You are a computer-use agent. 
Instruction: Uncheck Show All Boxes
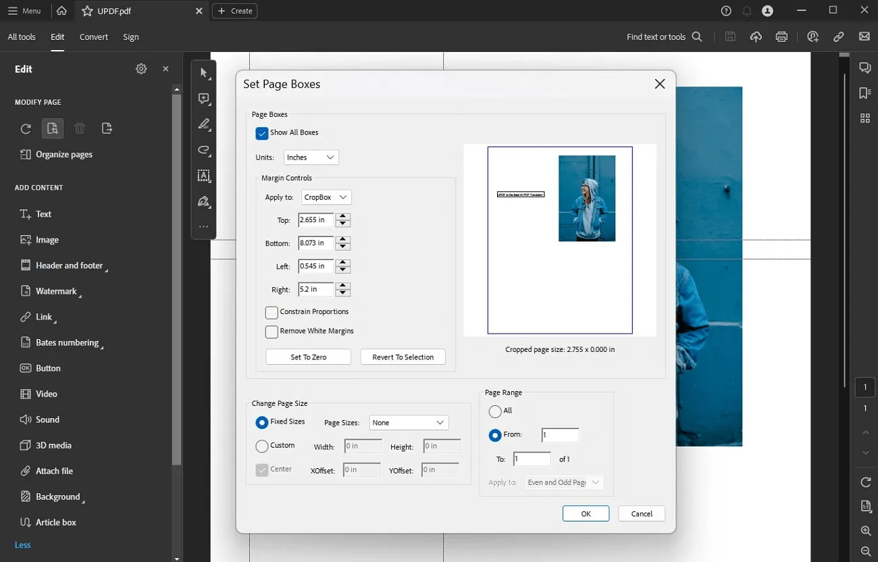(262, 133)
